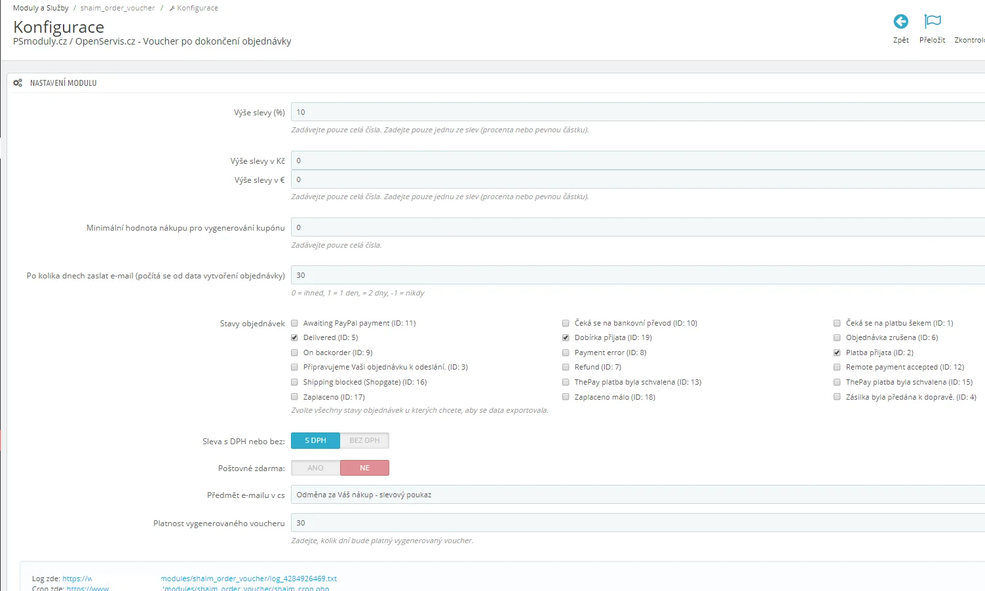Click the shaim_order_voucher breadcrumb link
985x591 pixels.
(x=117, y=8)
